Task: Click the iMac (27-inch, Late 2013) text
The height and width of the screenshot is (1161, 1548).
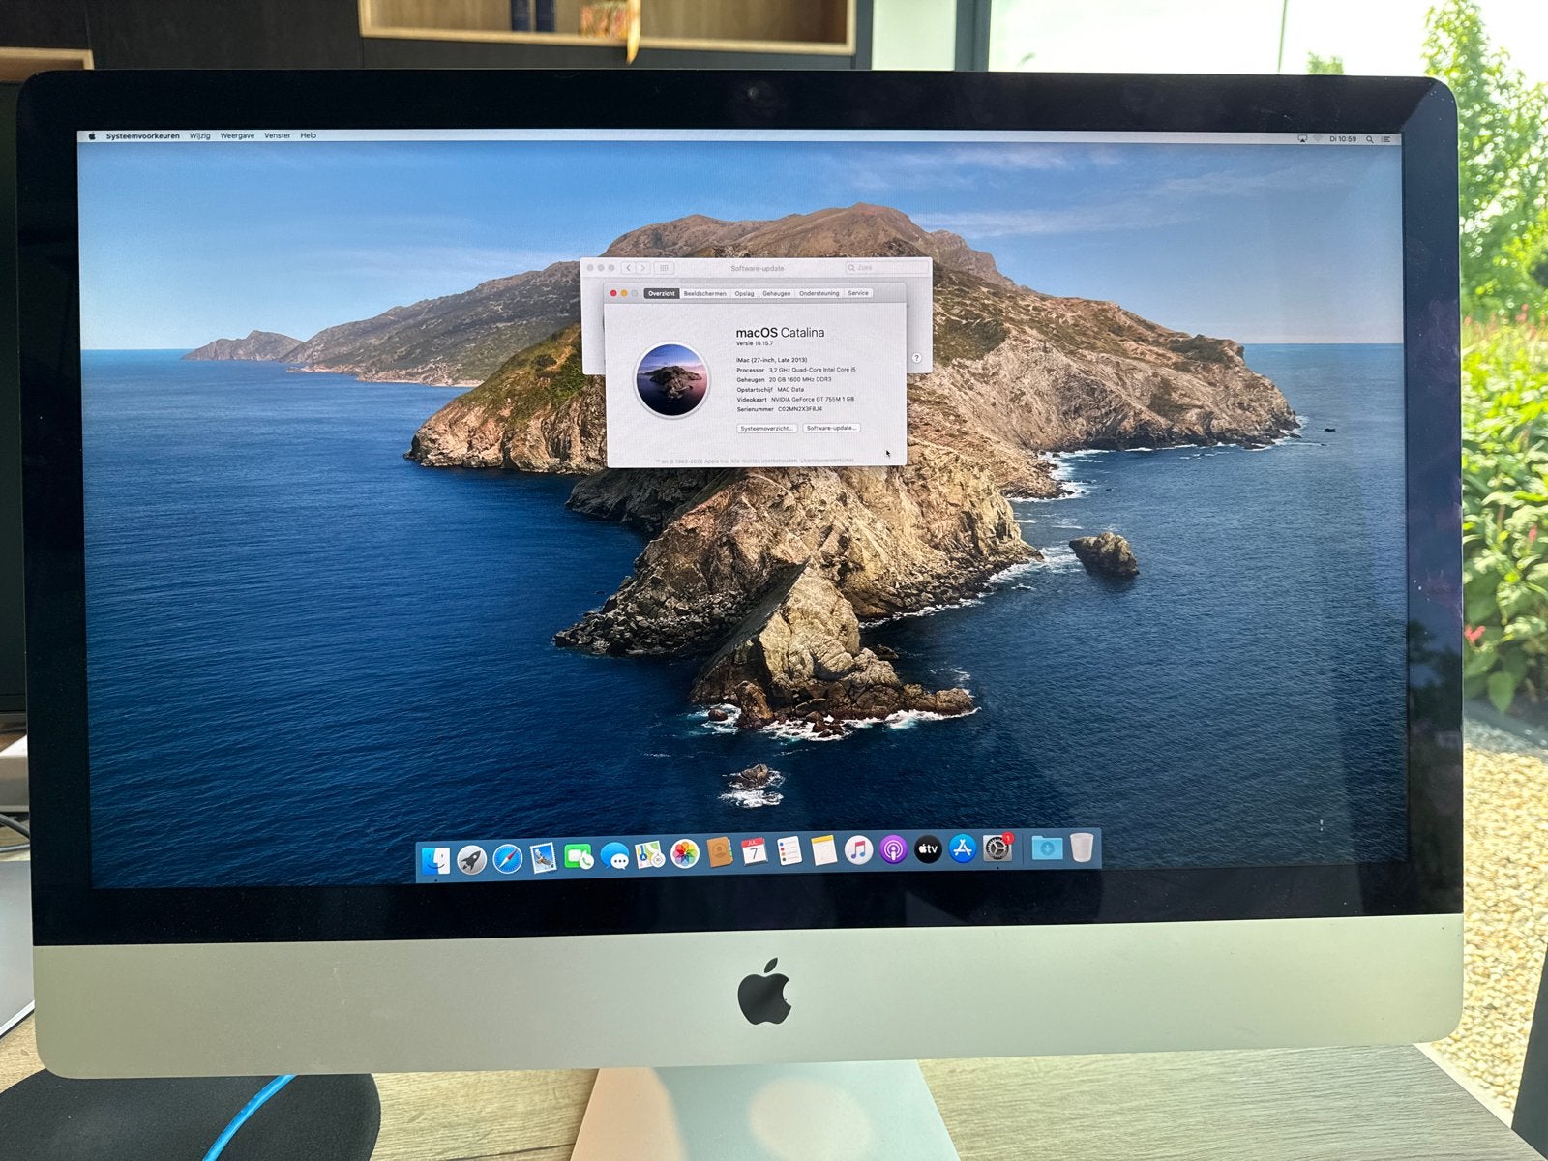Action: pos(771,360)
